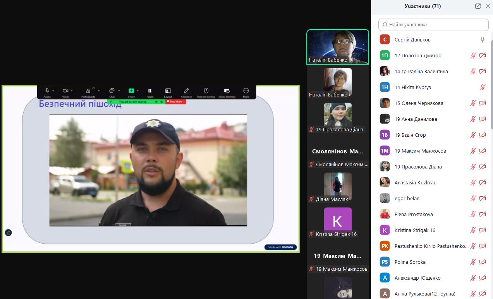Click the Video camera icon in toolbar

65,91
